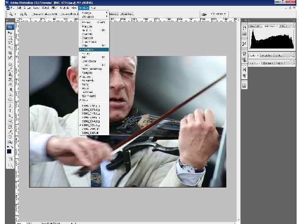Select the Gradient tool
The image size is (299, 224).
(10, 89)
